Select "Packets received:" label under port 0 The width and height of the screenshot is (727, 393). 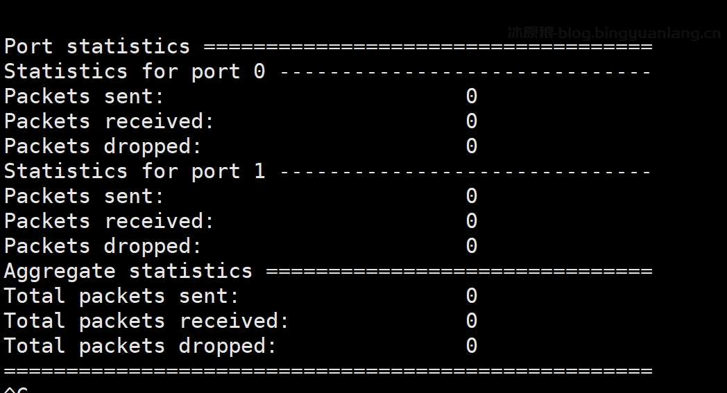click(109, 121)
